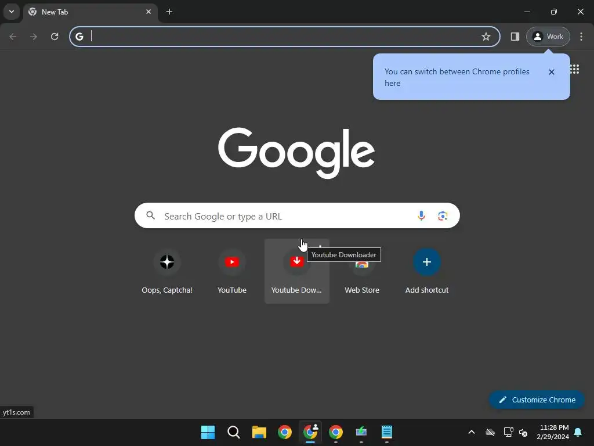This screenshot has width=594, height=446.
Task: Switch to active Chrome Work profile taskbar icon
Action: pyautogui.click(x=310, y=432)
